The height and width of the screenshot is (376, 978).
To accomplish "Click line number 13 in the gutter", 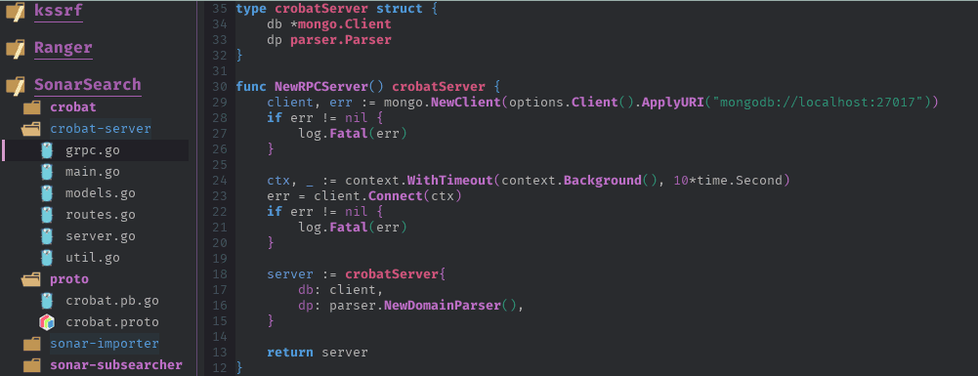I will pos(220,353).
